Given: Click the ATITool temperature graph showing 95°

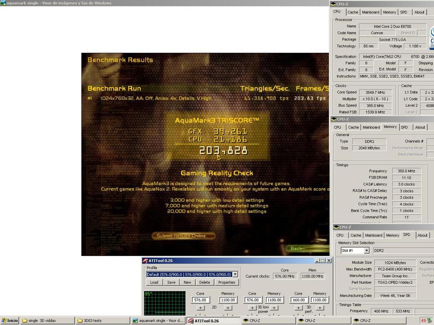Looking at the screenshot, I should coord(165,303).
